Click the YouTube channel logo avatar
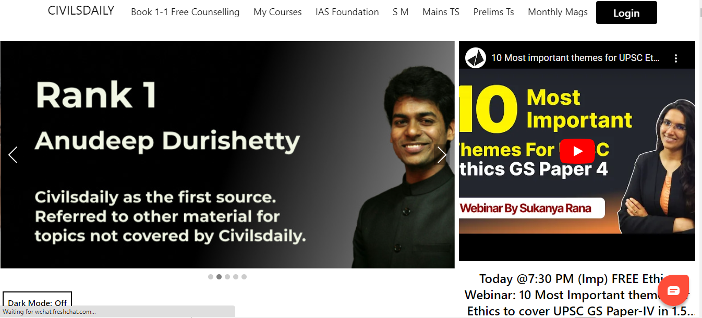Screen dimensions: 702x318 pyautogui.click(x=475, y=58)
